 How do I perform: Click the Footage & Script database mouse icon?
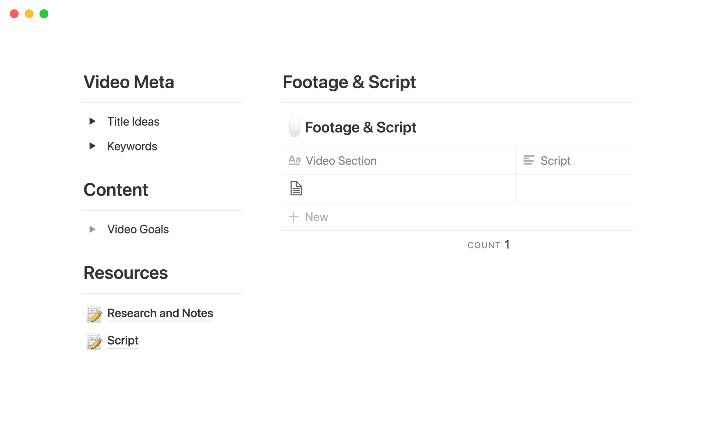pos(294,128)
